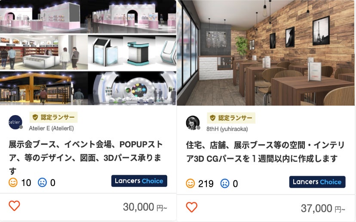Open the cafe interior 3D render thumbnail

[267, 53]
